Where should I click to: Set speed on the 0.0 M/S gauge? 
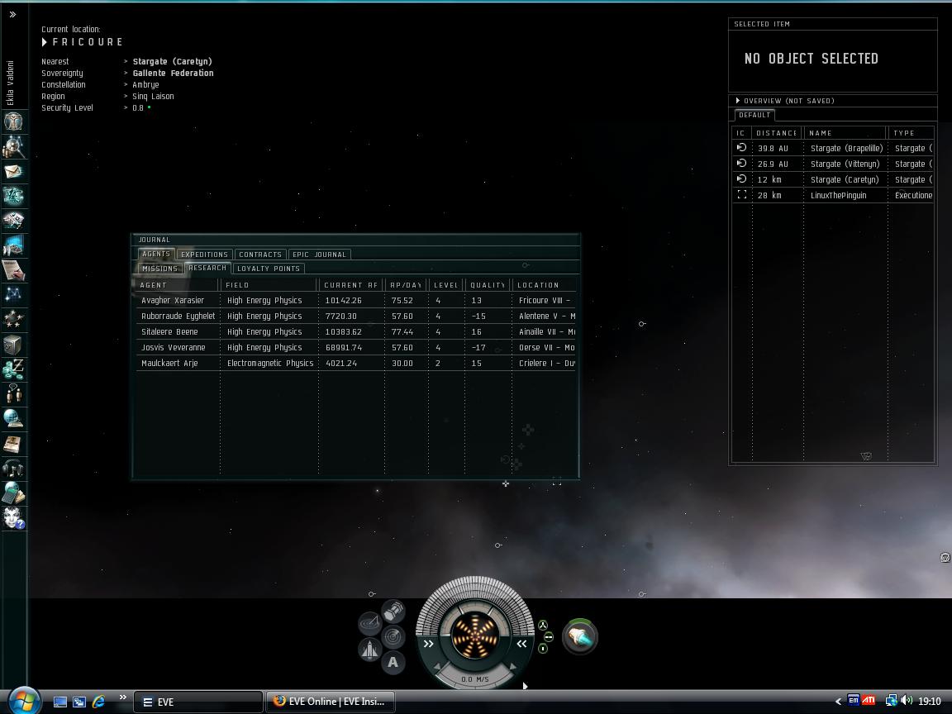pyautogui.click(x=475, y=678)
